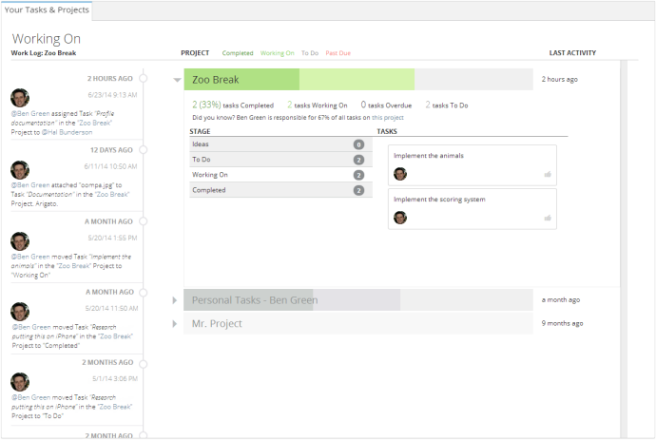
Task: Open the Your Tasks & Projects tab
Action: point(47,10)
